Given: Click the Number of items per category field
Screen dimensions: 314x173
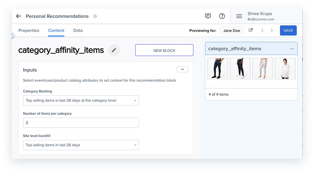Looking at the screenshot, I should tap(81, 123).
